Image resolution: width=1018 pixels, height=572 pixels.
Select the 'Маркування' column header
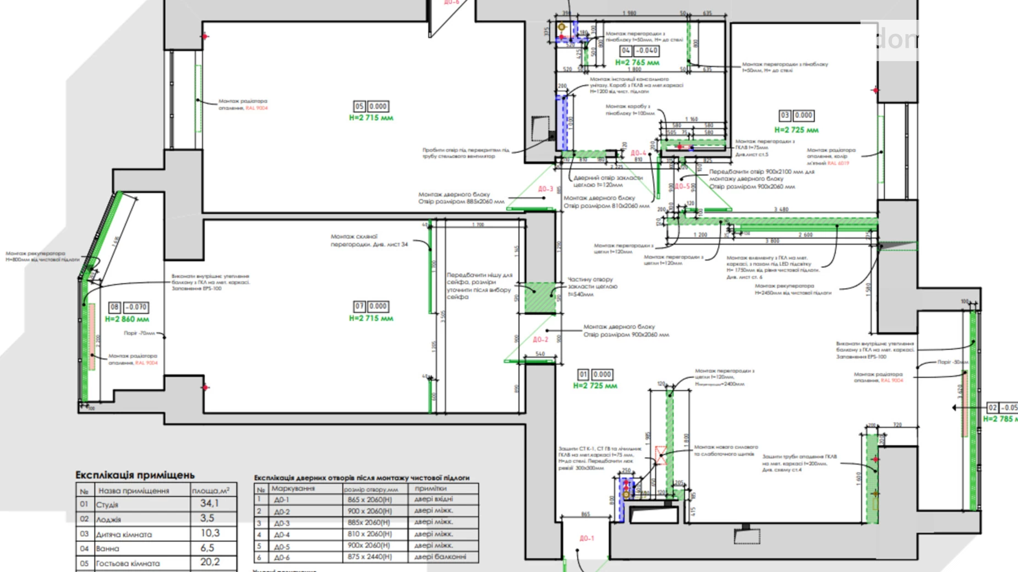(293, 488)
